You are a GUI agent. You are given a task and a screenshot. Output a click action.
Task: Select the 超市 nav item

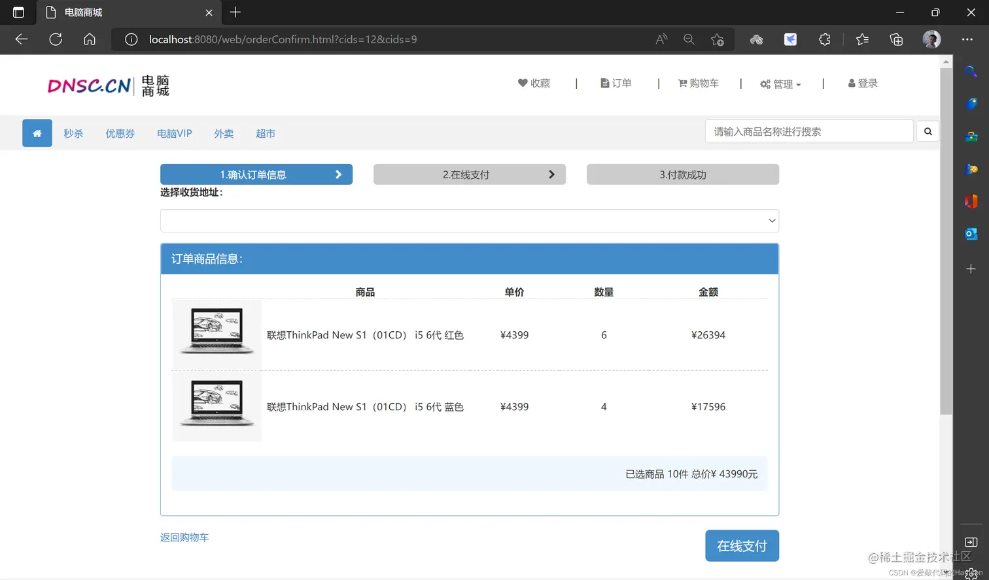(266, 133)
